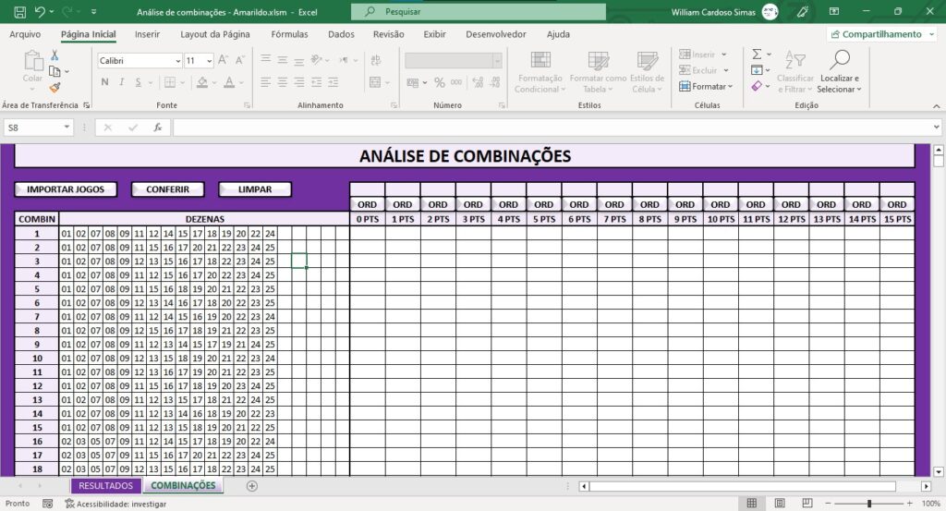Click Decrease Indent icon

(x=316, y=82)
